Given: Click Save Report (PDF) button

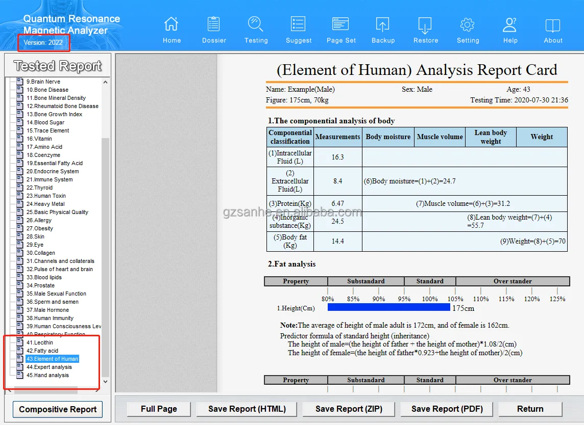Looking at the screenshot, I should click(447, 409).
